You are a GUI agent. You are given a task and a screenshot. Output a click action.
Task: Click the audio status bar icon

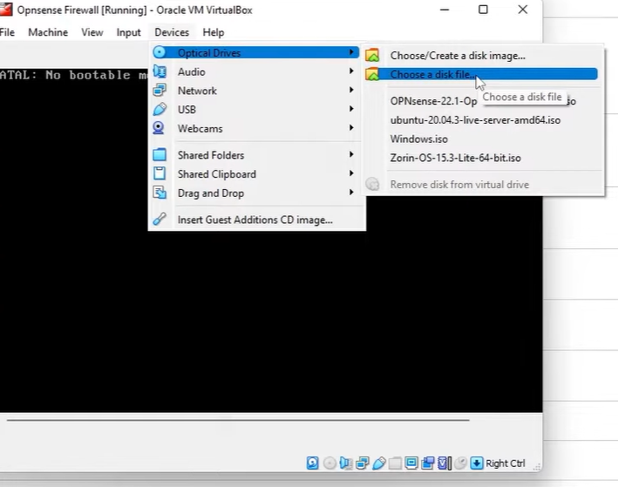(346, 463)
